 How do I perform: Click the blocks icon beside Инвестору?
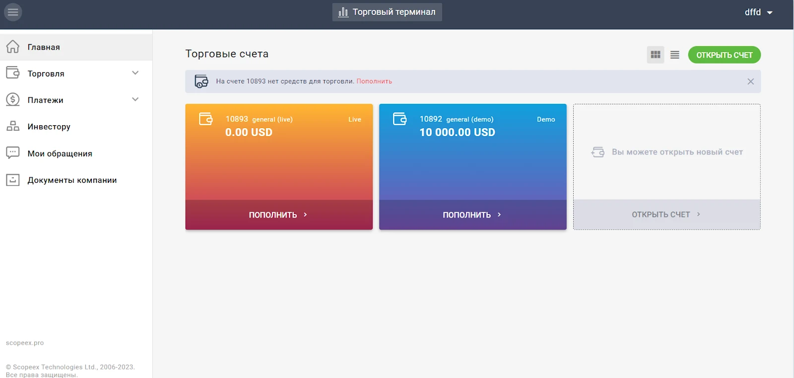pyautogui.click(x=13, y=126)
